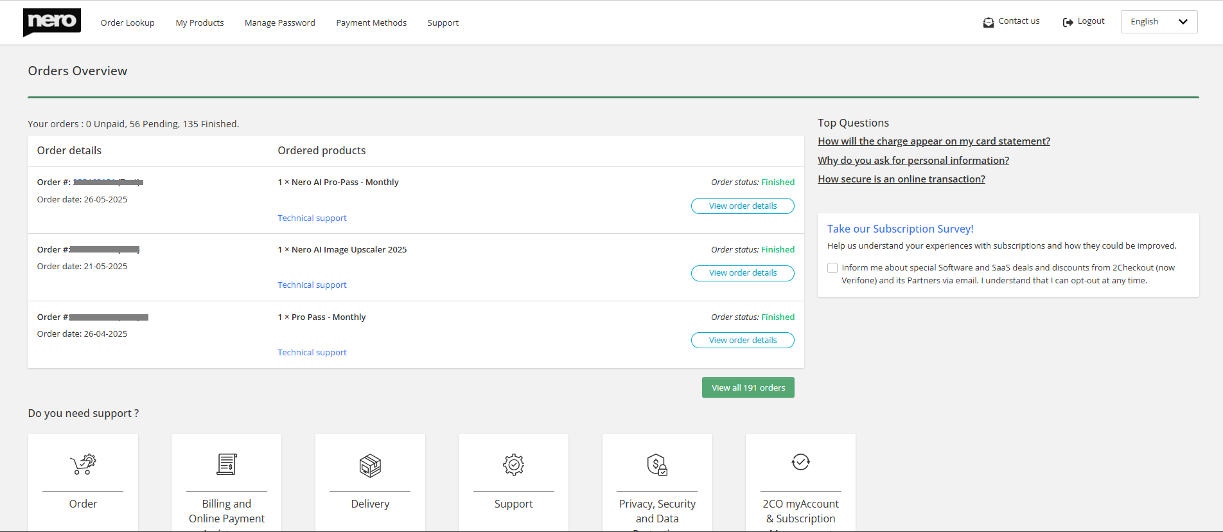Click the 'Do you need support ?' heading
Screen dimensions: 1223x532
(x=84, y=413)
